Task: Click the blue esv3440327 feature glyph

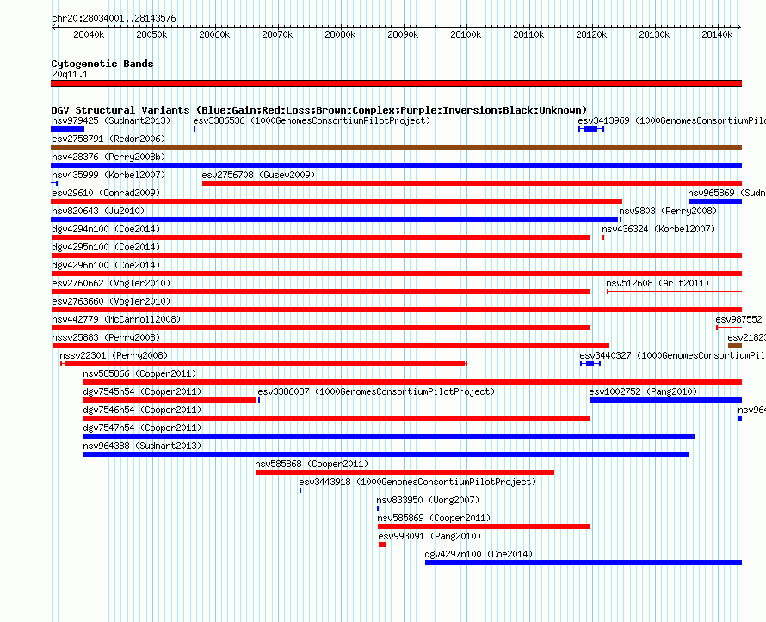Action: click(x=590, y=364)
